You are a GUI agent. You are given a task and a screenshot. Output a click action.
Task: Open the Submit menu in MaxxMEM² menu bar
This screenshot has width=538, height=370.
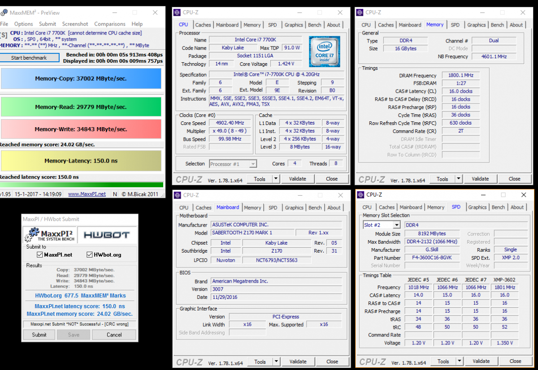point(48,24)
